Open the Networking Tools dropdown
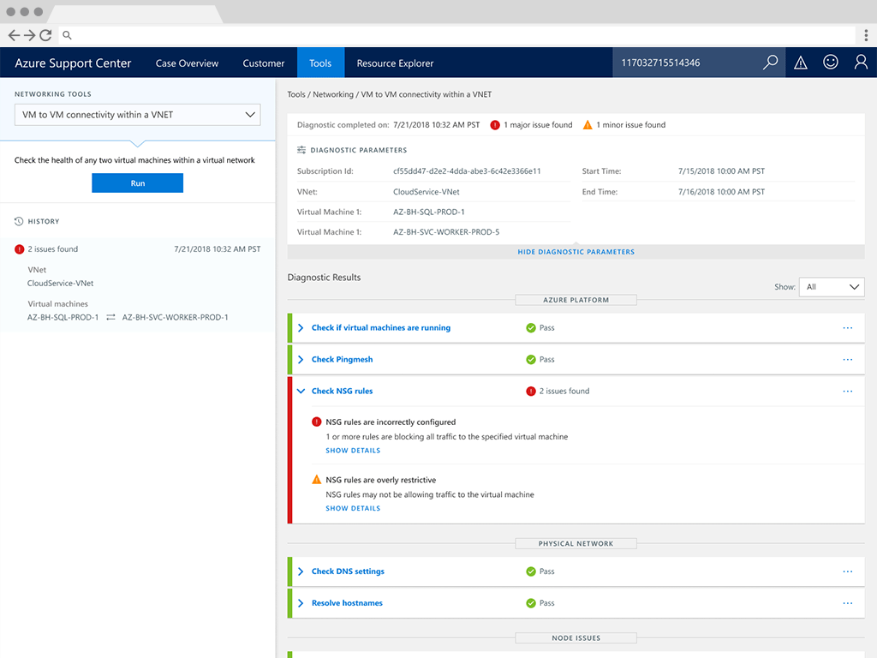Screen dimensions: 877x658 point(138,115)
